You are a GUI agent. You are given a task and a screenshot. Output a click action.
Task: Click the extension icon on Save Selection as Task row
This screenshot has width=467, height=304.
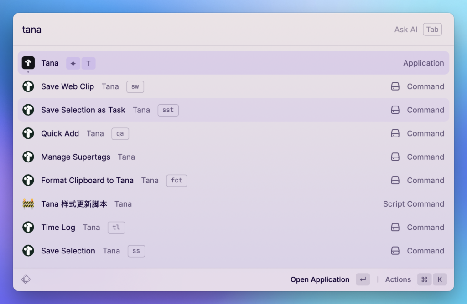395,110
